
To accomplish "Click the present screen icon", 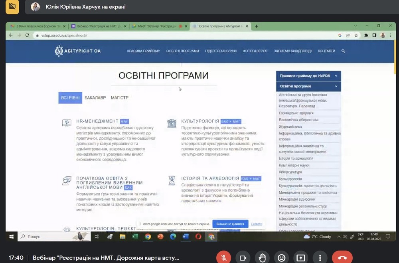I will point(301,257).
